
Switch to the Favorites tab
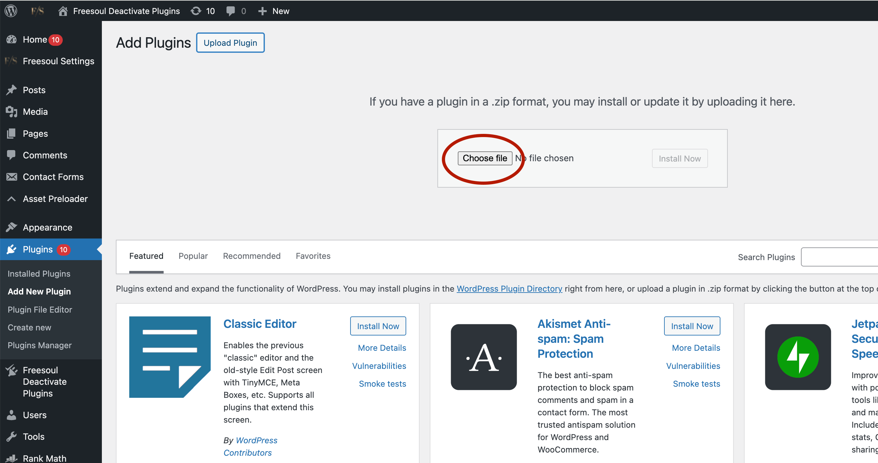pos(313,256)
